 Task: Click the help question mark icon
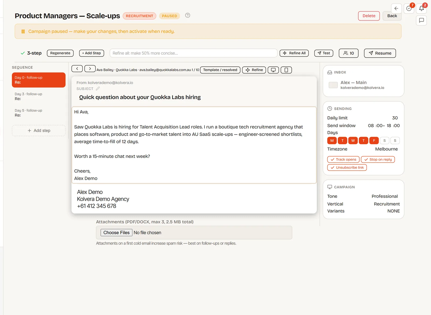188,15
